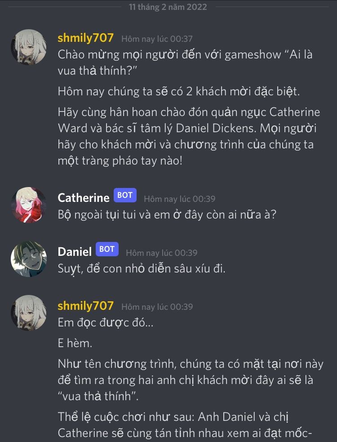Open the shmily707 username at 00:37
Viewport: 337px width, 442px height.
(86, 38)
